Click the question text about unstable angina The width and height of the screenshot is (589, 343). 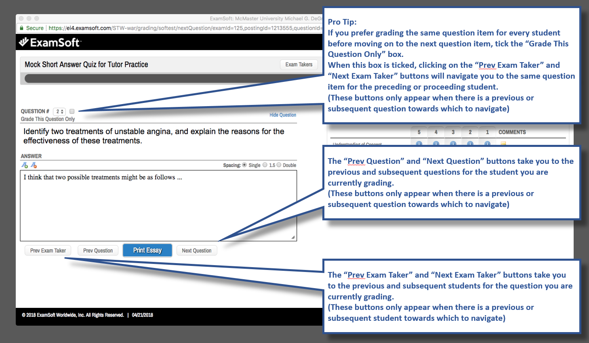coord(154,136)
